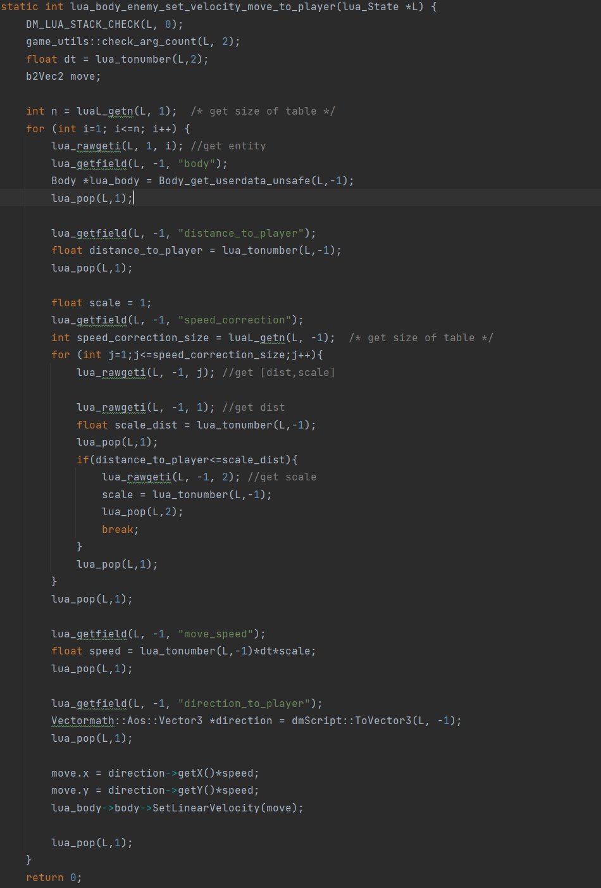Click the return 0 statement
Image resolution: width=601 pixels, height=888 pixels.
[54, 878]
